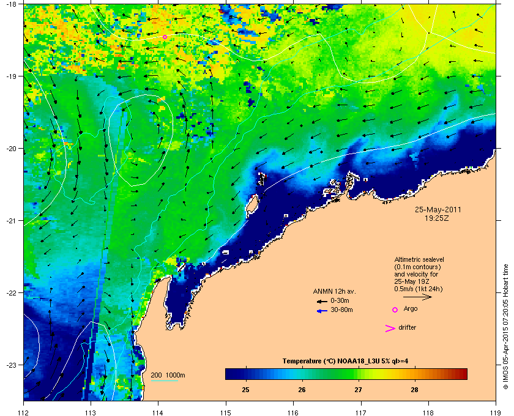Screen dimensions: 514x416
Task: Click the 'drifter' legend label
Action: coord(408,327)
